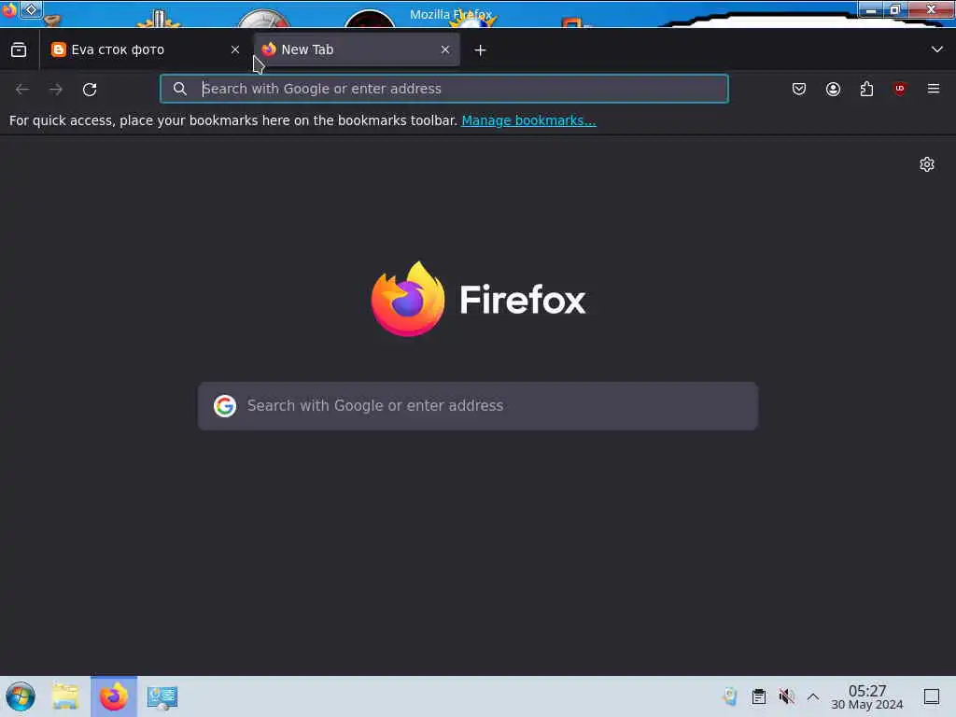Open the file manager from taskbar
This screenshot has width=956, height=717.
pos(65,696)
